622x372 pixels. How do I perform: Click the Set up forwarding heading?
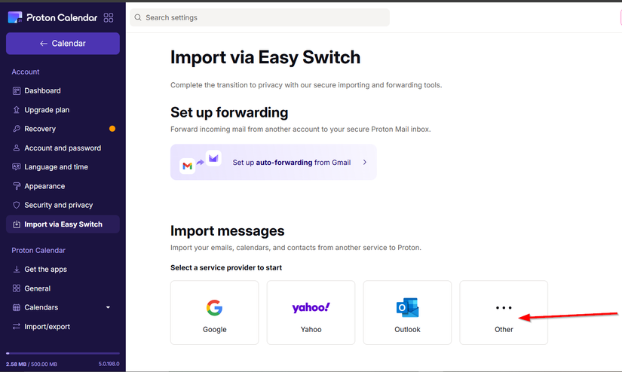(229, 112)
